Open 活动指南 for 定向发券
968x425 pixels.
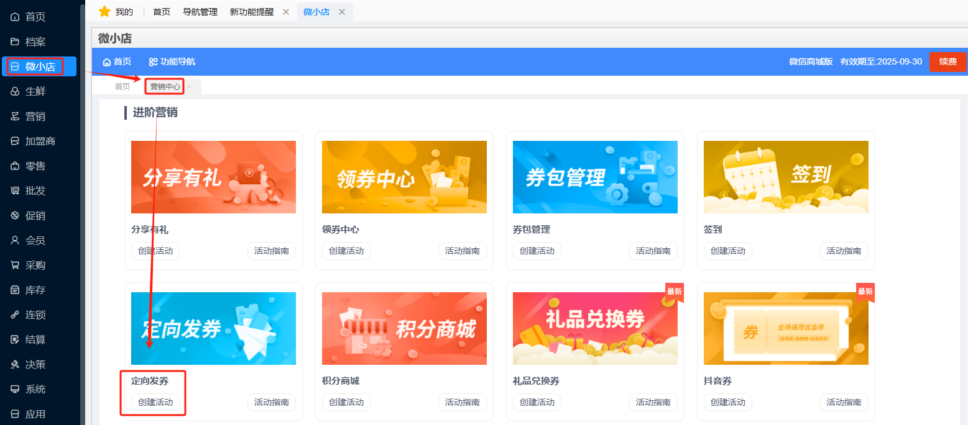(x=272, y=402)
